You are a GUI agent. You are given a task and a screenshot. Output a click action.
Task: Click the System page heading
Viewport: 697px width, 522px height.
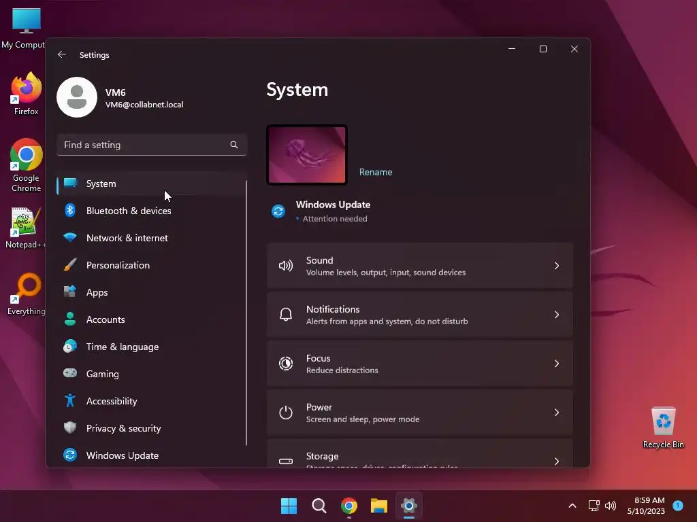297,90
